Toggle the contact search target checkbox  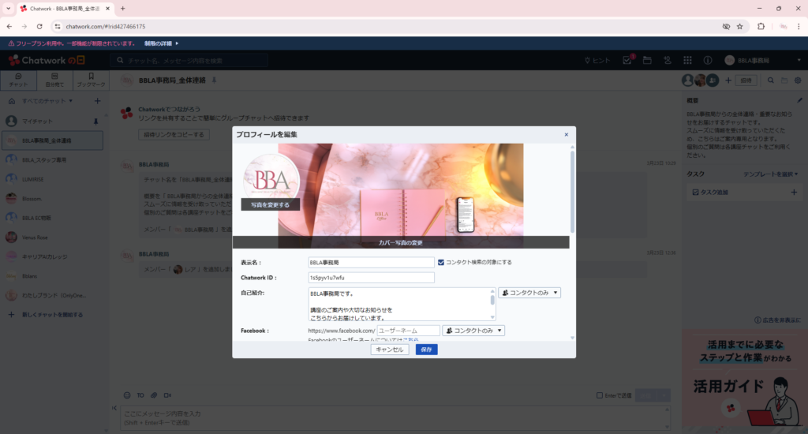point(441,262)
